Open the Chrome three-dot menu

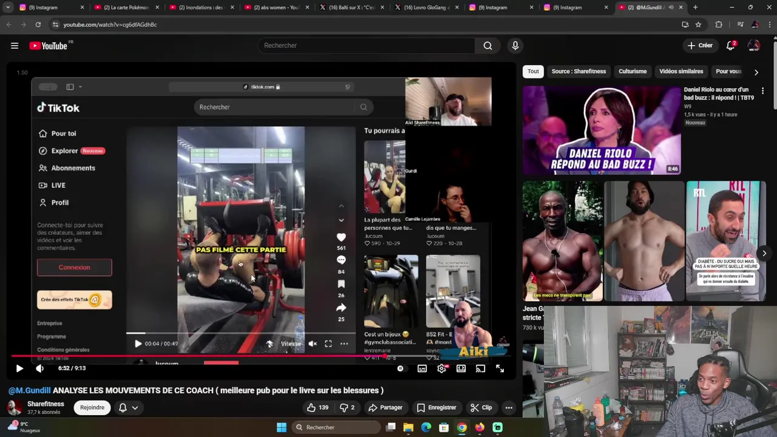click(x=769, y=24)
